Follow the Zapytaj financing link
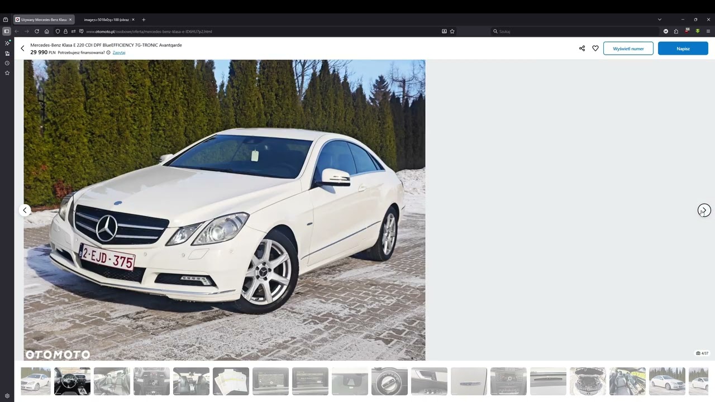This screenshot has height=402, width=715. point(119,52)
